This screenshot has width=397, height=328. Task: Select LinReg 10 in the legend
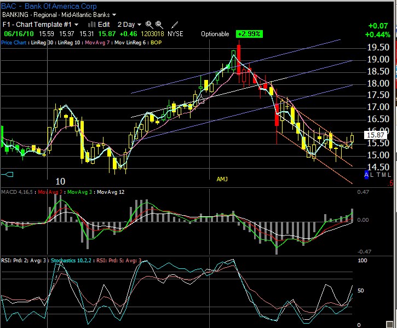[69, 43]
